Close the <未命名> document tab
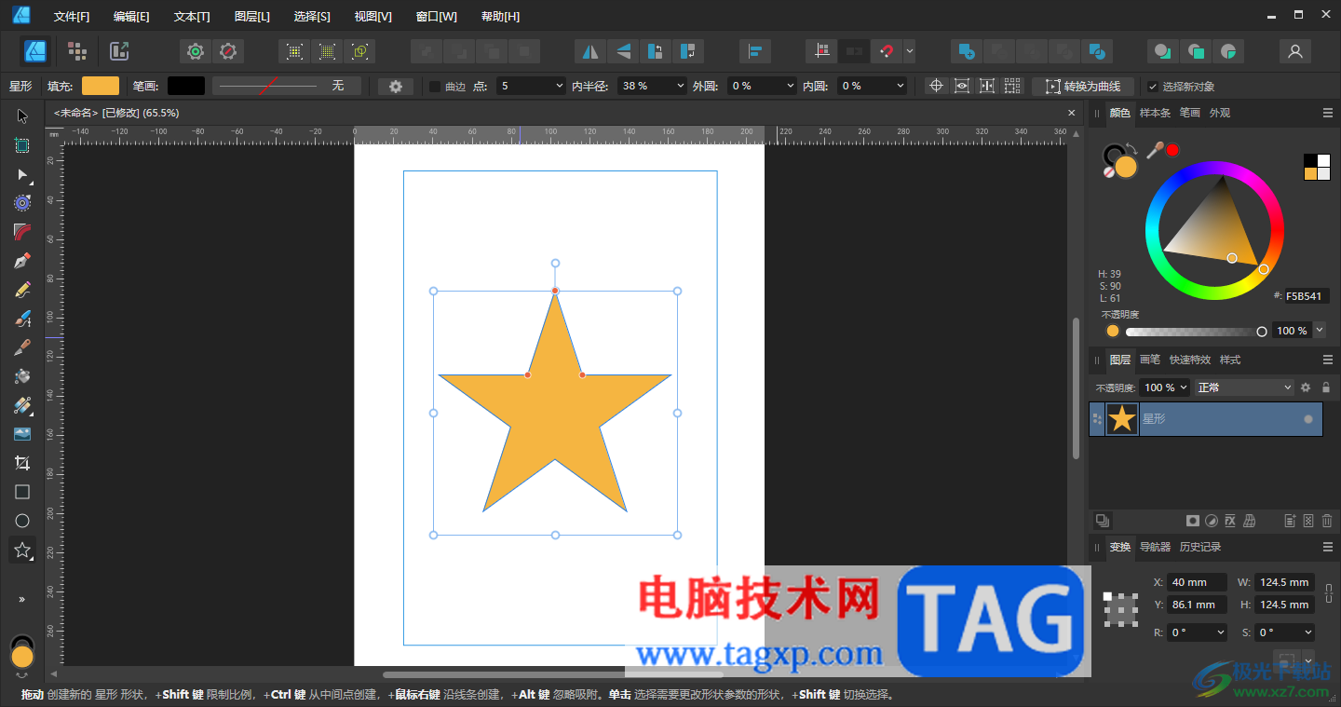1341x707 pixels. [x=1071, y=113]
